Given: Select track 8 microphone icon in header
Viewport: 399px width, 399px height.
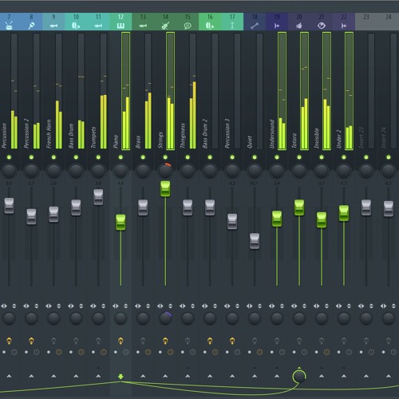Looking at the screenshot, I should 31,26.
